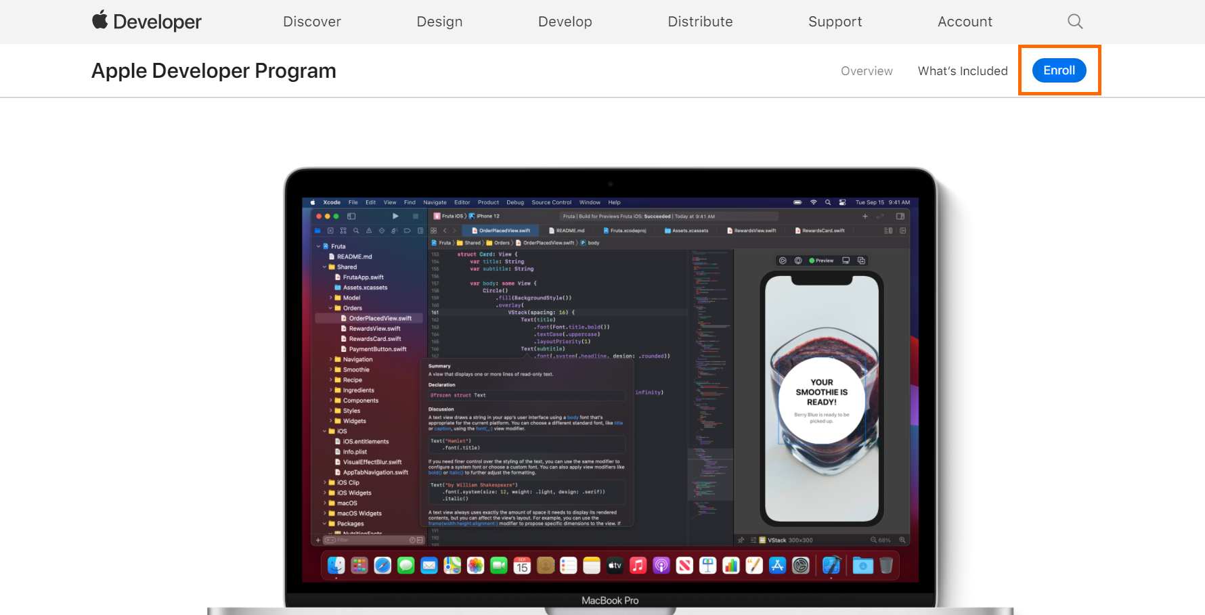Open News from the Dock

click(x=684, y=565)
